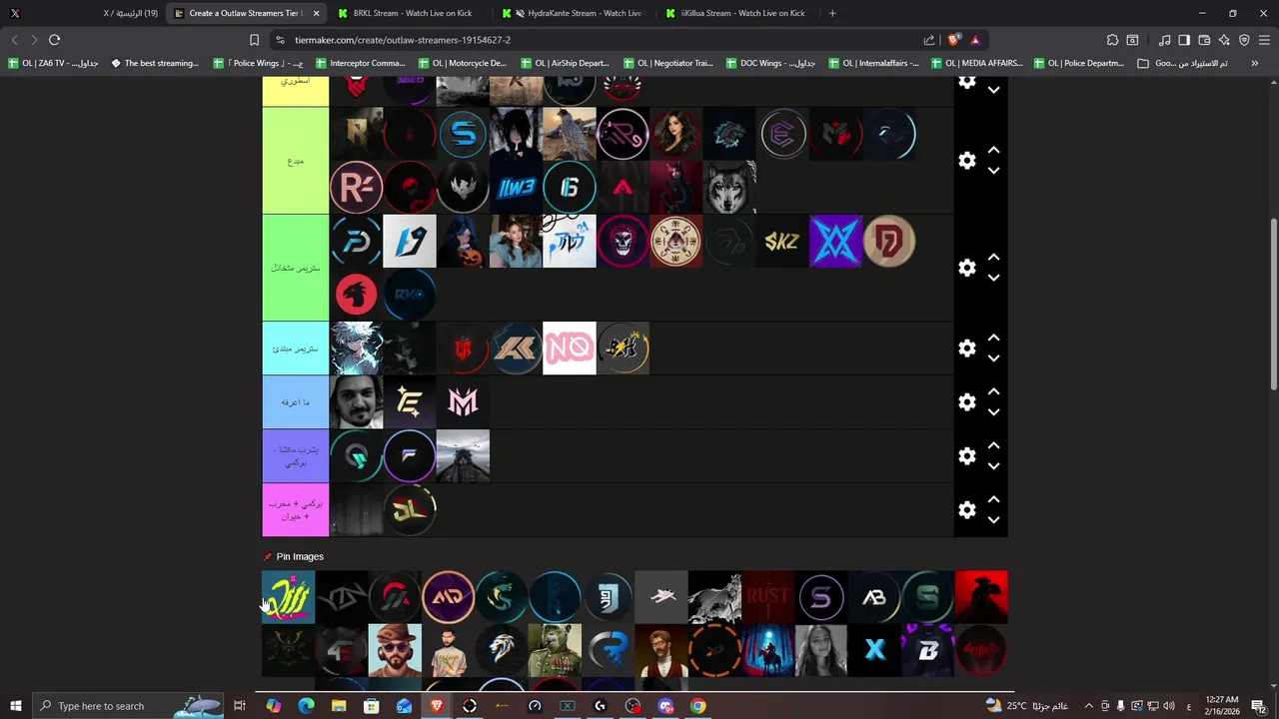
Task: Open settings gear for the مبدع tier row
Action: pos(966,161)
